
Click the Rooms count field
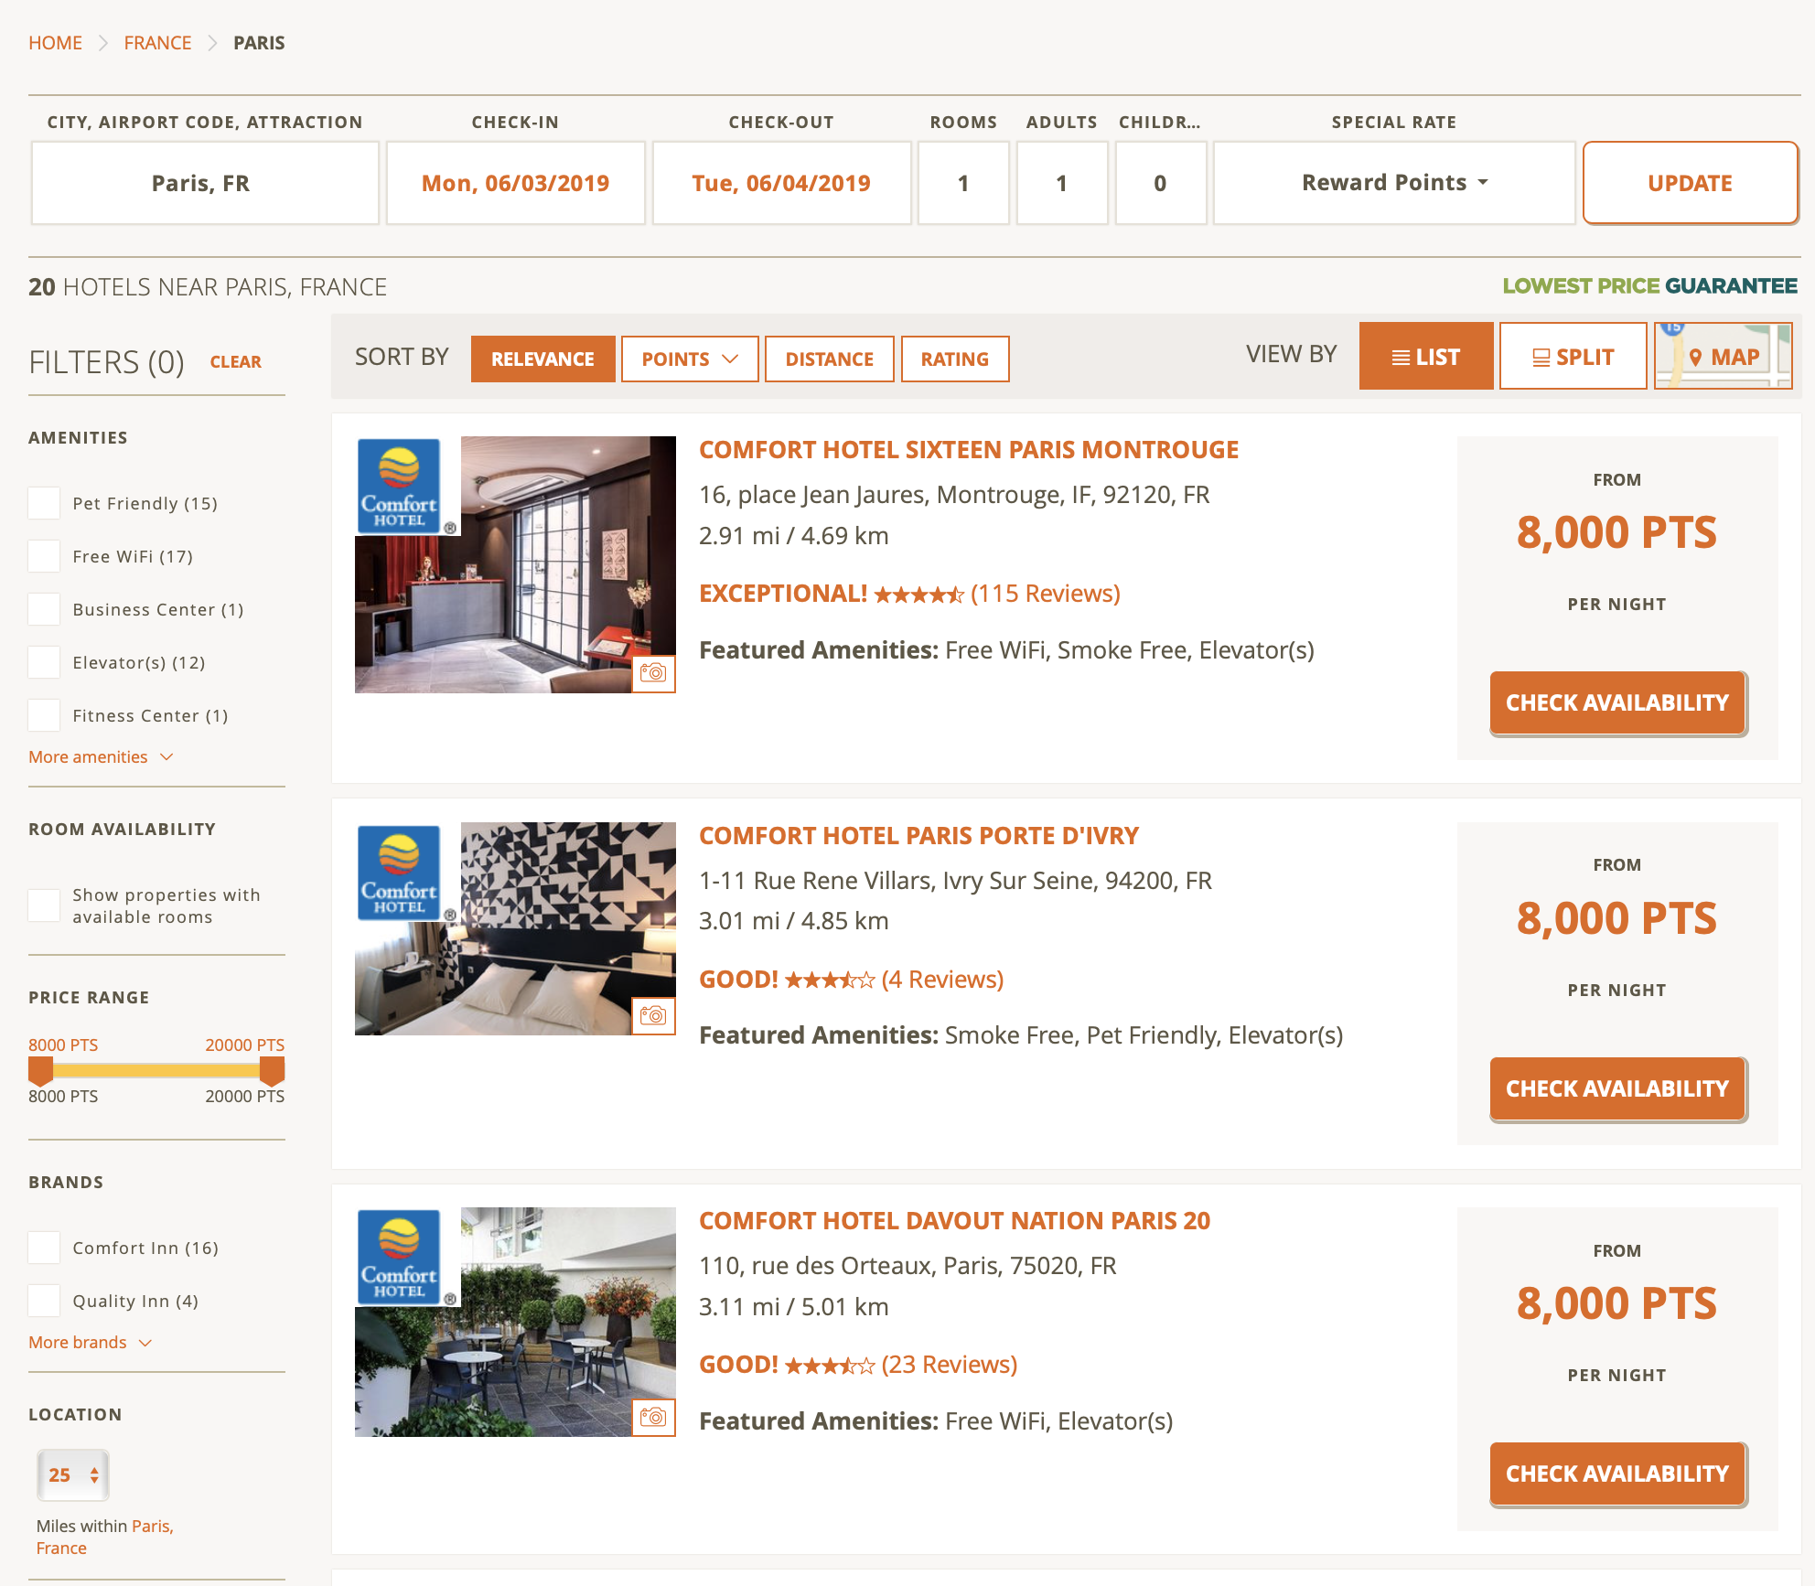coord(963,183)
